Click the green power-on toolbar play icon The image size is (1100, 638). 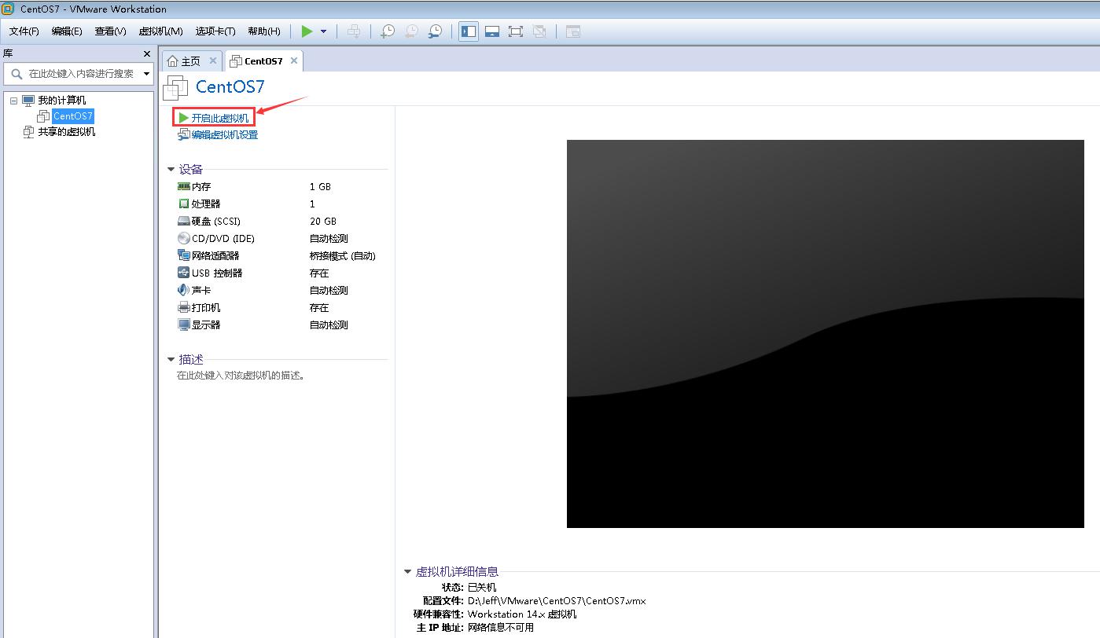coord(307,31)
